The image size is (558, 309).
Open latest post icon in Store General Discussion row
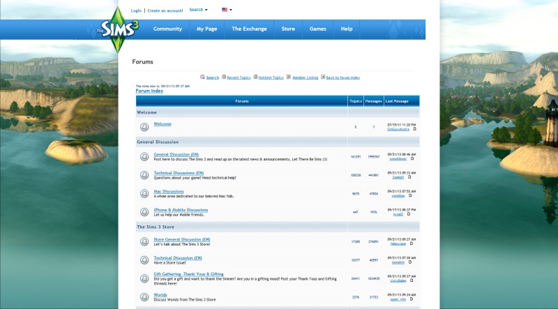click(x=411, y=243)
